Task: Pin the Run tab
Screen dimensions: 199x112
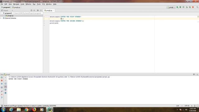Action: pos(2,91)
